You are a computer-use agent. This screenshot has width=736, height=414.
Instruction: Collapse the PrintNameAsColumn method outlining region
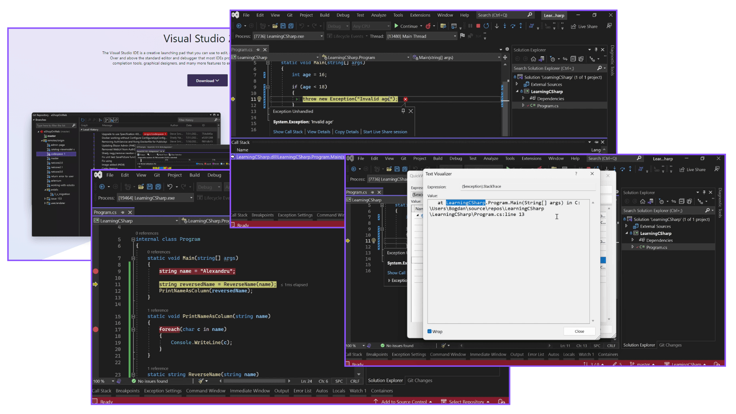pos(133,317)
